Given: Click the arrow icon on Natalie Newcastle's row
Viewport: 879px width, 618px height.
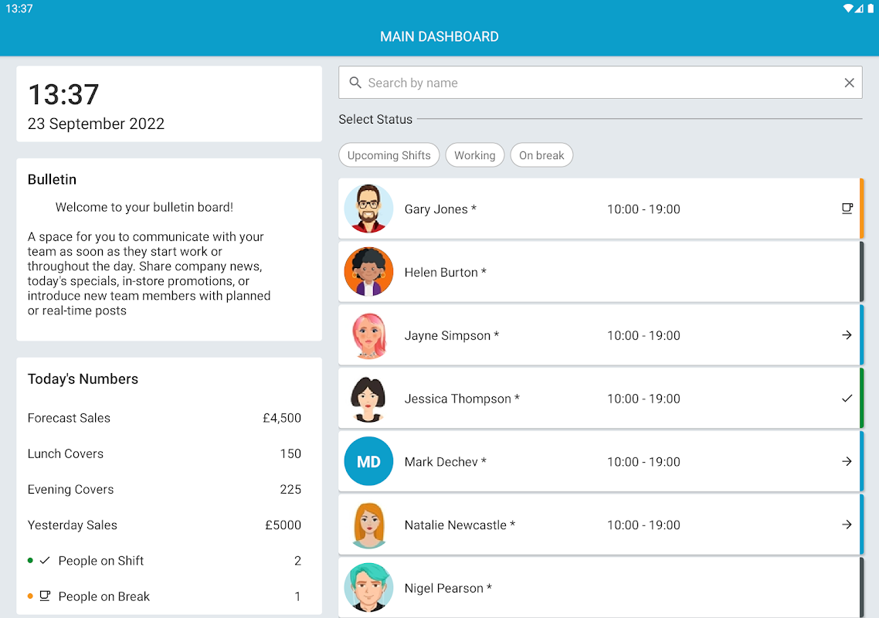Looking at the screenshot, I should pos(847,525).
